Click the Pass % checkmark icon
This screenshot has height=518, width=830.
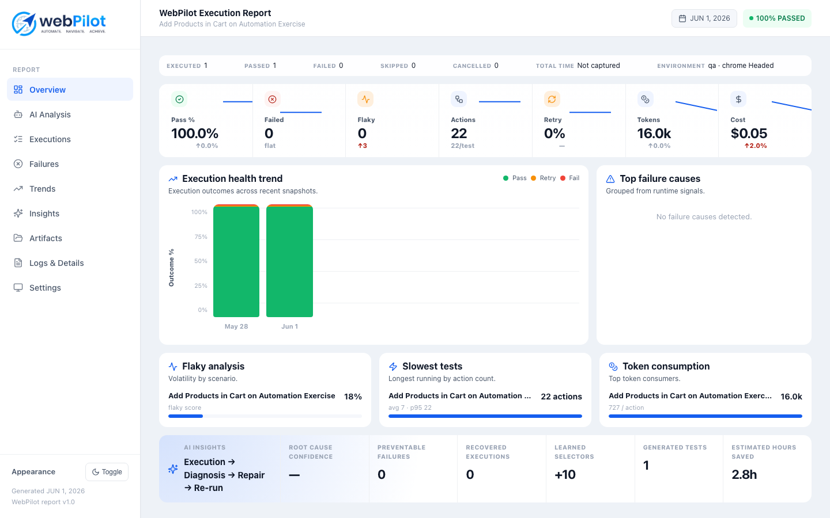click(x=179, y=99)
